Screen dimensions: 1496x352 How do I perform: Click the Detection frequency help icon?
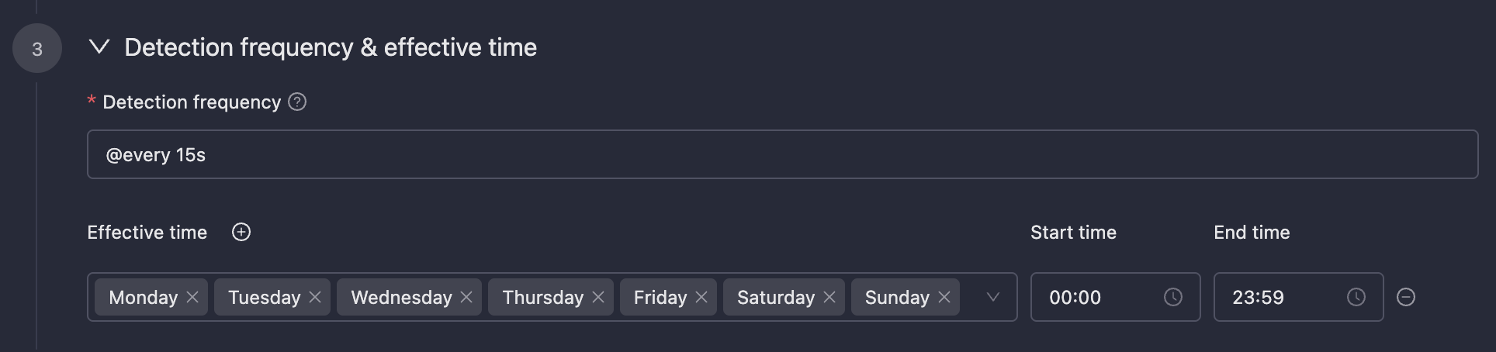297,102
